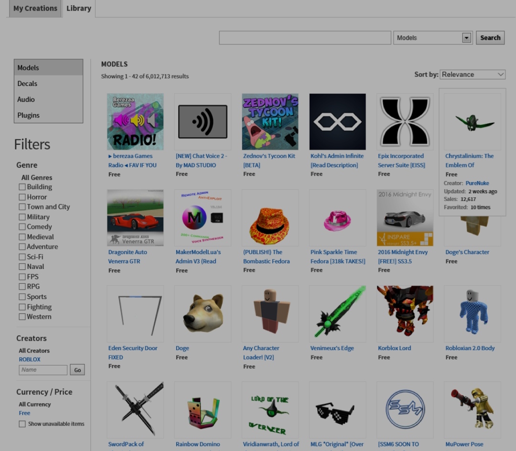The width and height of the screenshot is (516, 451).
Task: Open Kohl's Admin Infinite logo thumbnail
Action: [338, 122]
